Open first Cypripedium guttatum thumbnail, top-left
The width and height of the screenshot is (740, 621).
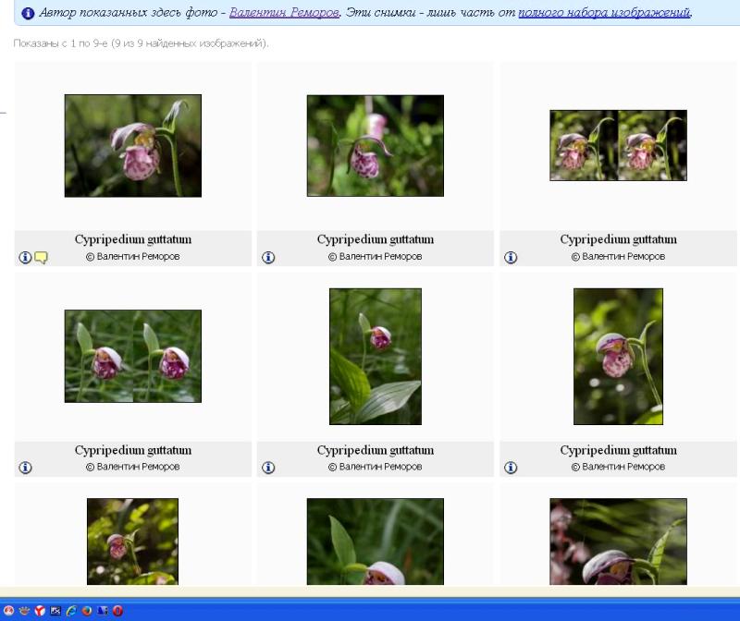point(133,145)
